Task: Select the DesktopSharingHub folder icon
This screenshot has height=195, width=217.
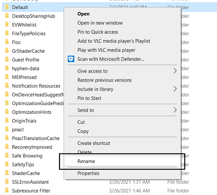Action: (7, 16)
